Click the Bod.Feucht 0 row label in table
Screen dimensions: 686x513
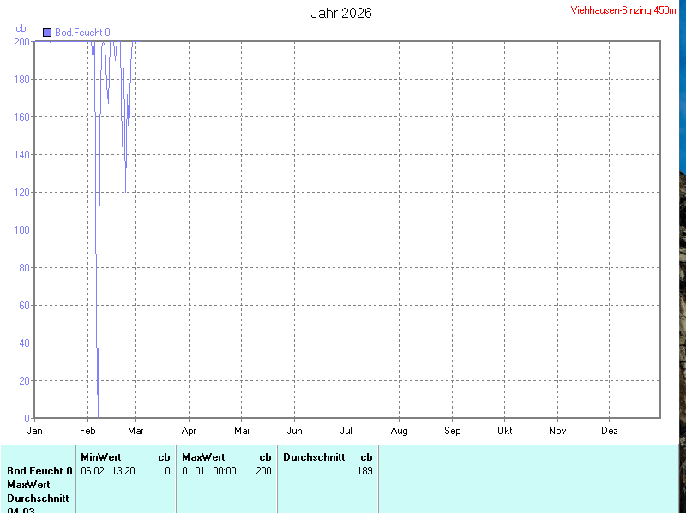[39, 471]
